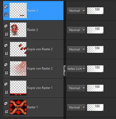
Task: Click the layer type icon of the Hartes Licht layer
Action: click(x=6, y=65)
